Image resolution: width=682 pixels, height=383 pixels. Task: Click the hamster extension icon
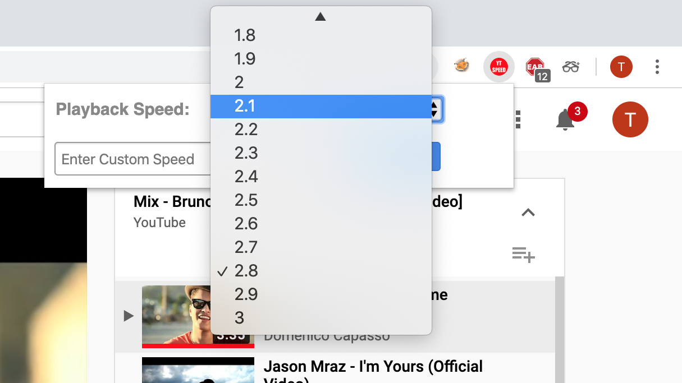tap(460, 66)
